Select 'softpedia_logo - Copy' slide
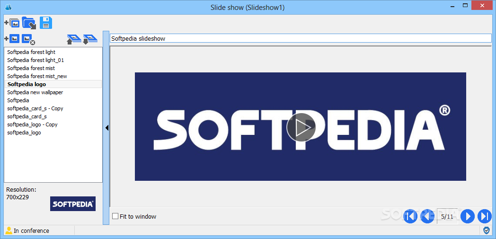The image size is (496, 239). [32, 124]
